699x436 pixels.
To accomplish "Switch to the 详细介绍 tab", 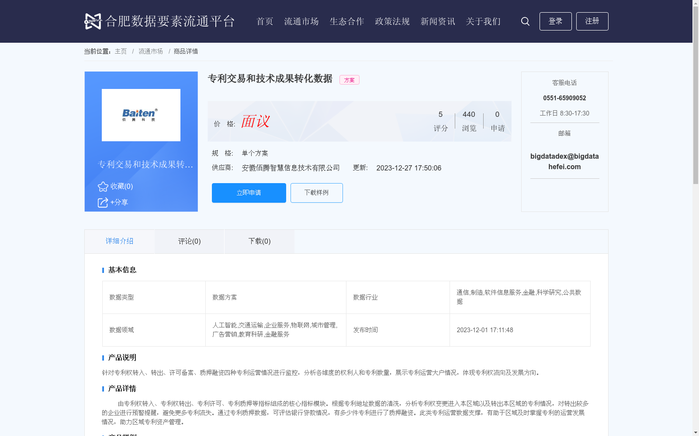I will 119,241.
